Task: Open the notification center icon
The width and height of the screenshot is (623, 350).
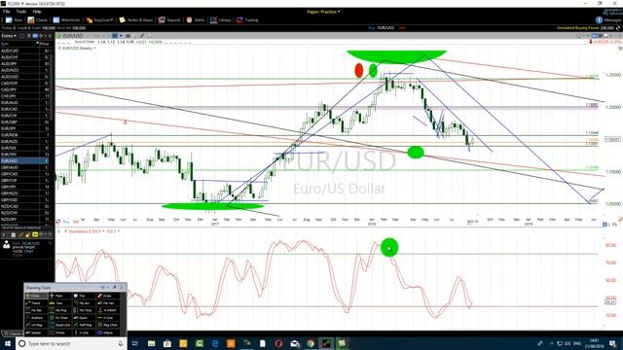Action: pyautogui.click(x=612, y=343)
